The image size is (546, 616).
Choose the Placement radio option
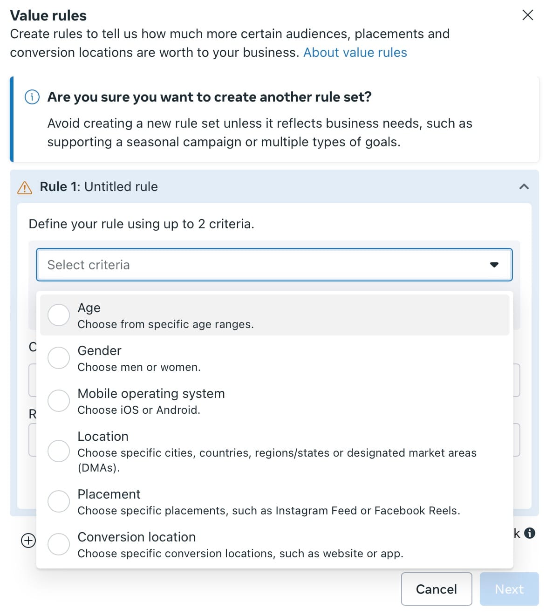[59, 501]
